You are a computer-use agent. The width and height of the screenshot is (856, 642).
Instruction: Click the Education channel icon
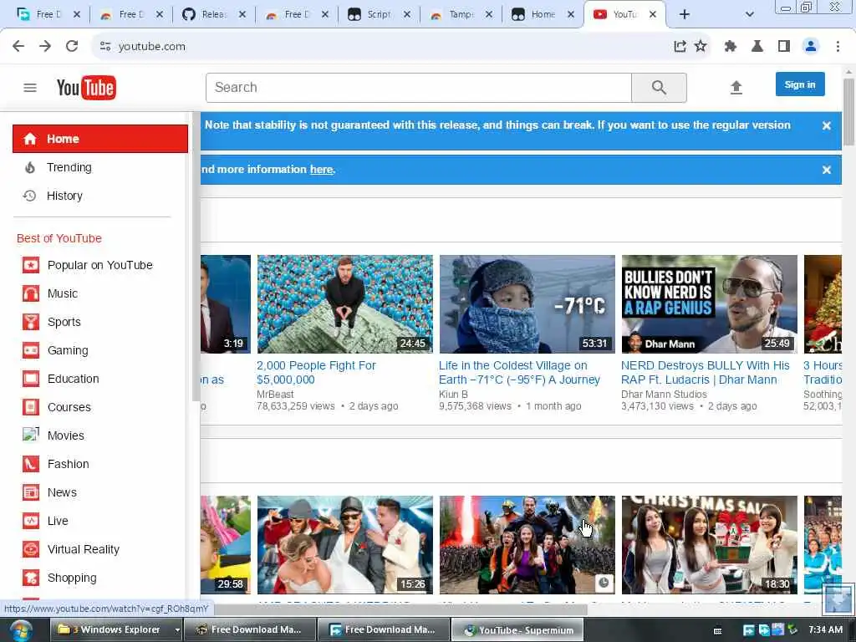point(31,379)
